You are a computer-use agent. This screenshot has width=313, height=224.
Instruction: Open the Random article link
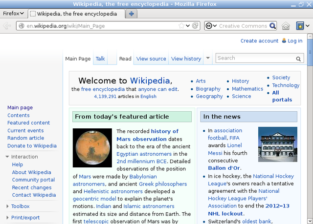(x=25, y=138)
